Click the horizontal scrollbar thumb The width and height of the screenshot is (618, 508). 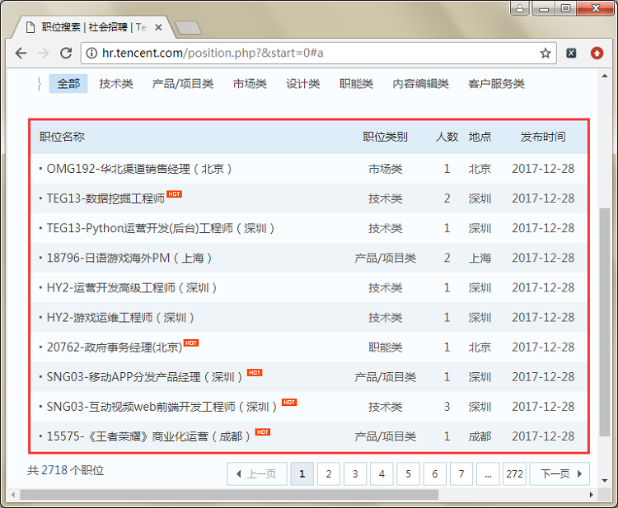(x=229, y=495)
